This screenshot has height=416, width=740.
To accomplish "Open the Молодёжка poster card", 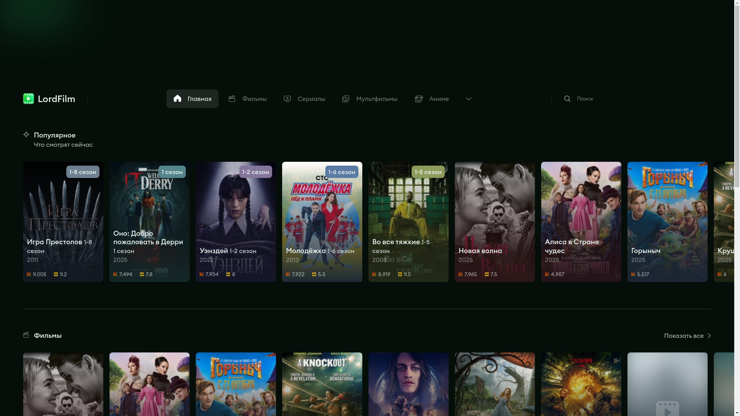I will (322, 222).
